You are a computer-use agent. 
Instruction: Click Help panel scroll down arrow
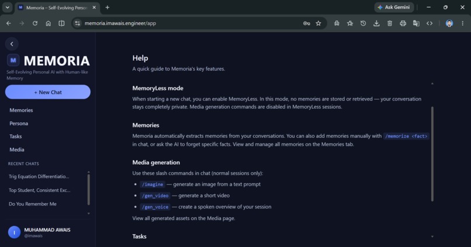tap(432, 236)
